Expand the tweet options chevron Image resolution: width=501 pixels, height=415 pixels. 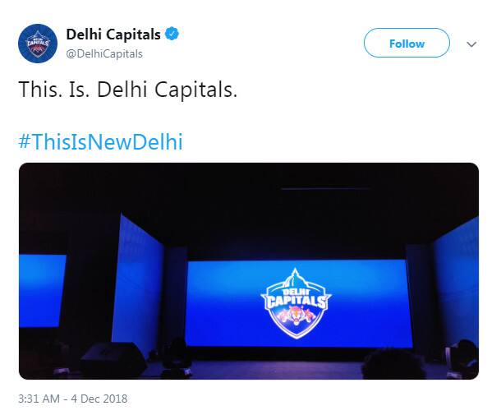click(471, 44)
